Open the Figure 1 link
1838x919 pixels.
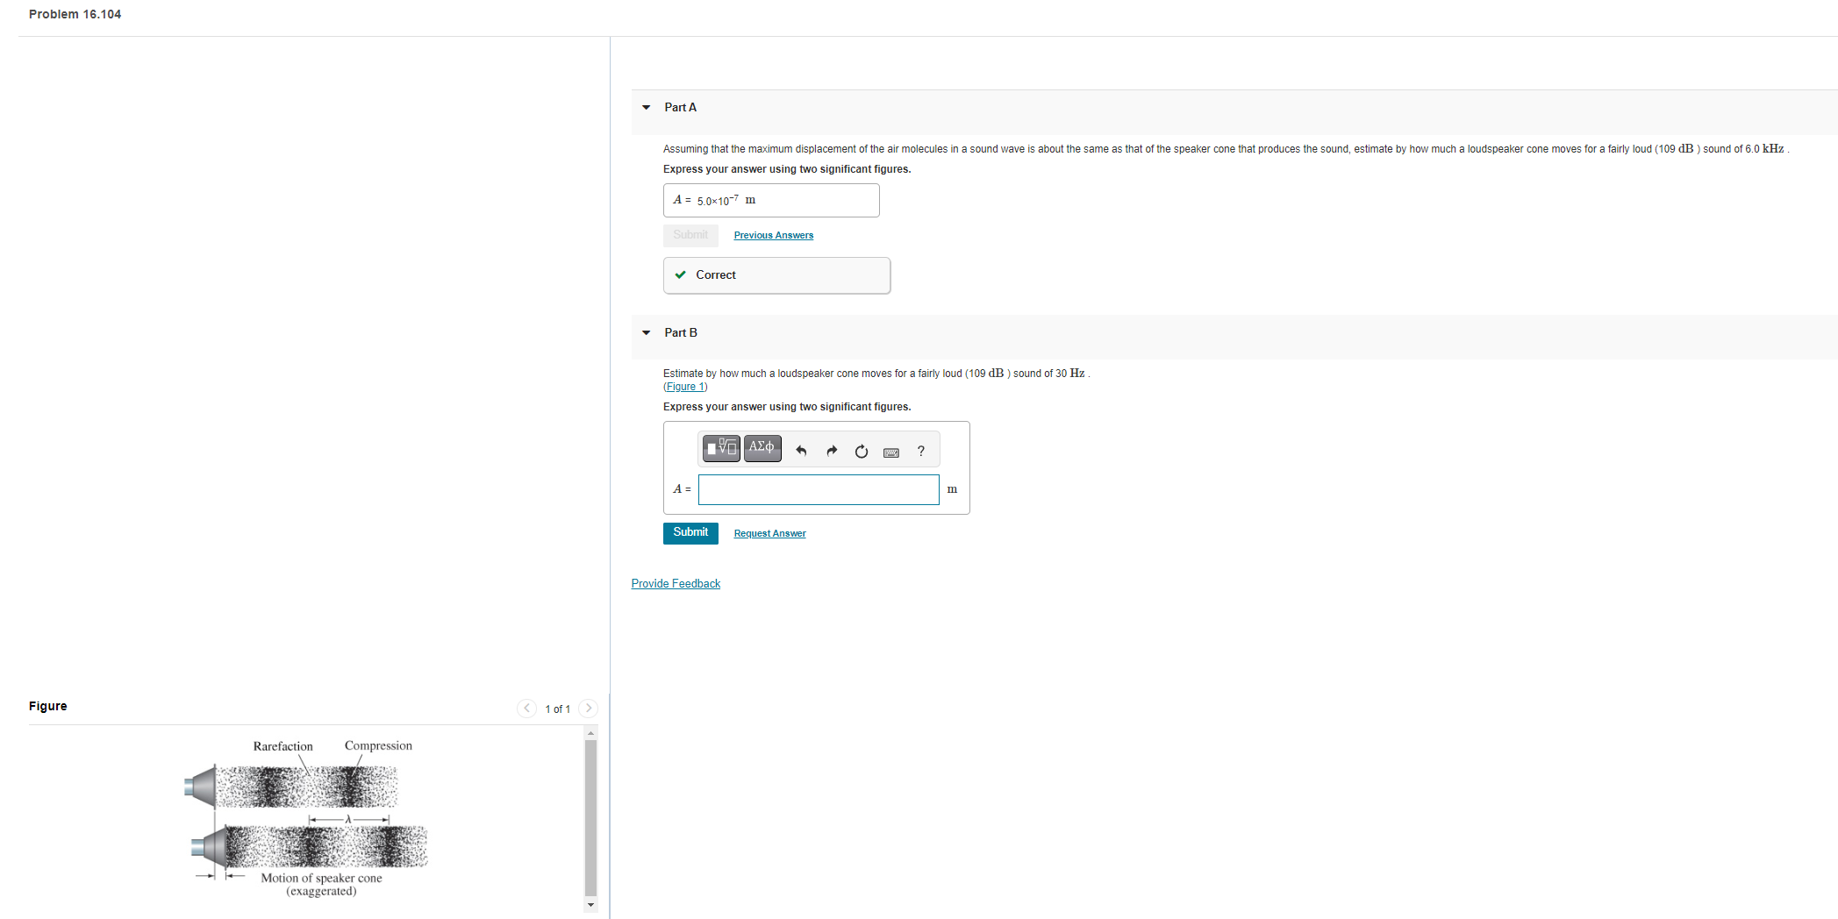[685, 387]
